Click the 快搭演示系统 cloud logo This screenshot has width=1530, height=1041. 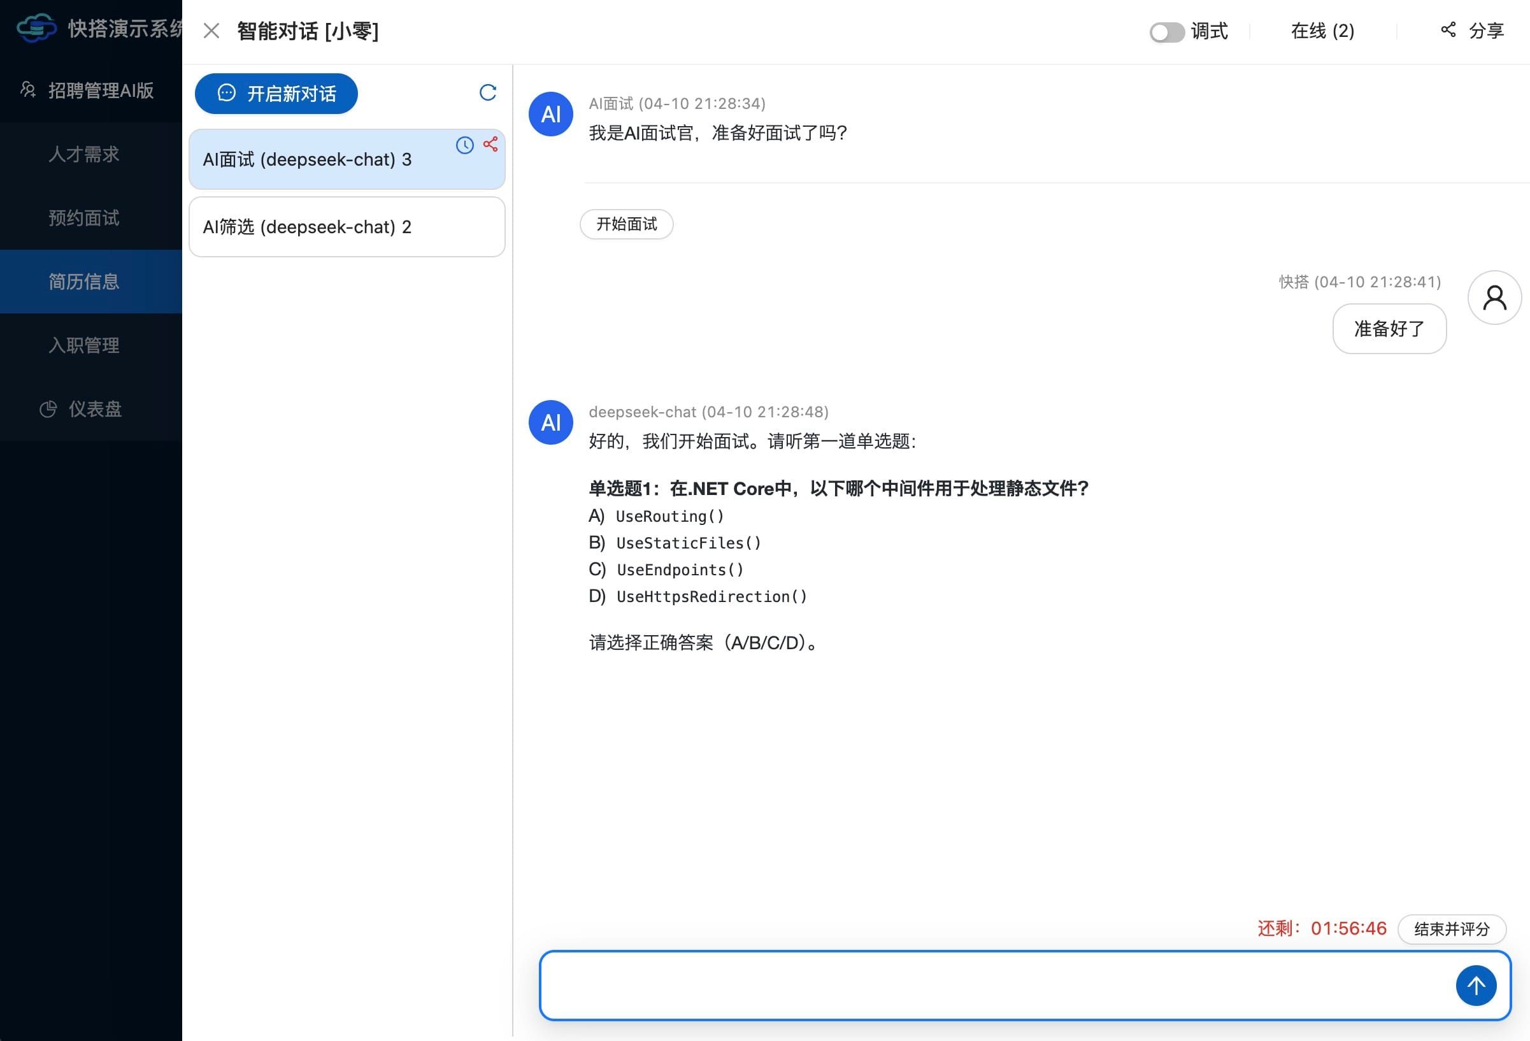click(x=36, y=28)
